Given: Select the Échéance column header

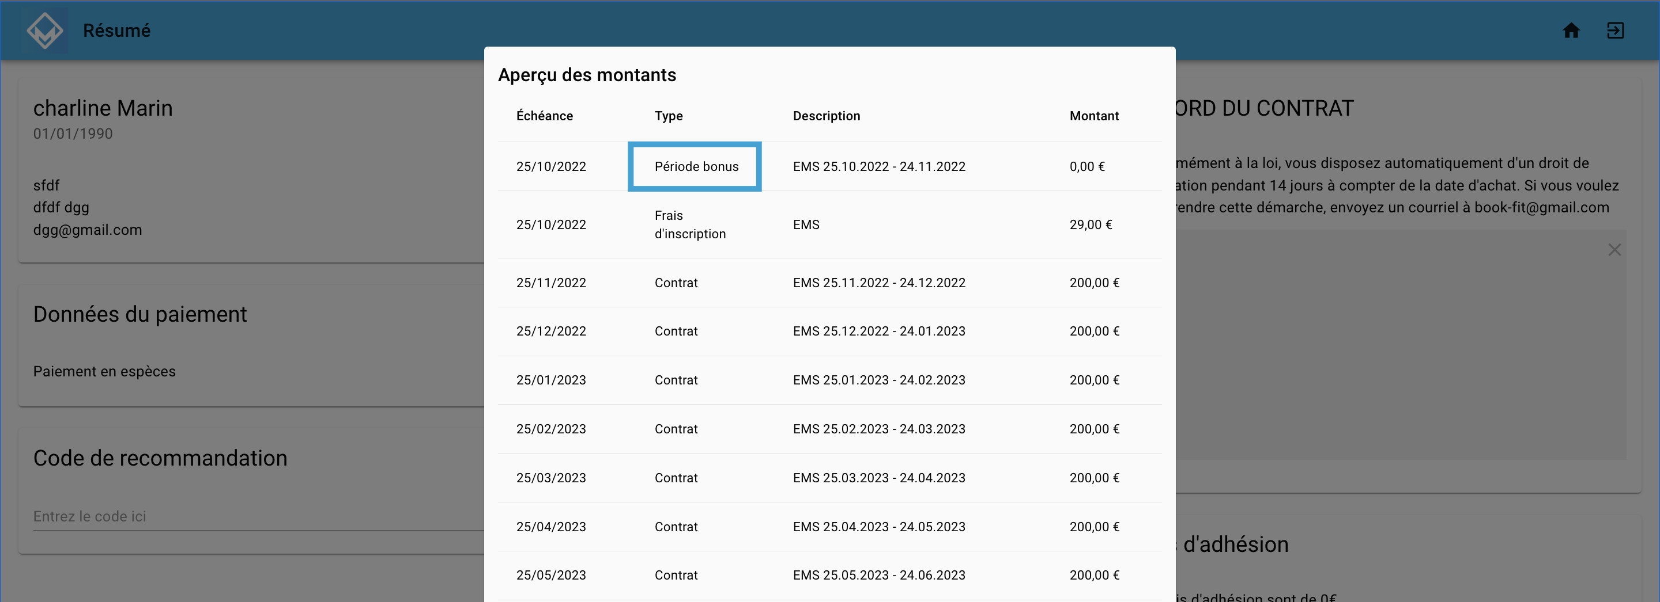Looking at the screenshot, I should (545, 116).
